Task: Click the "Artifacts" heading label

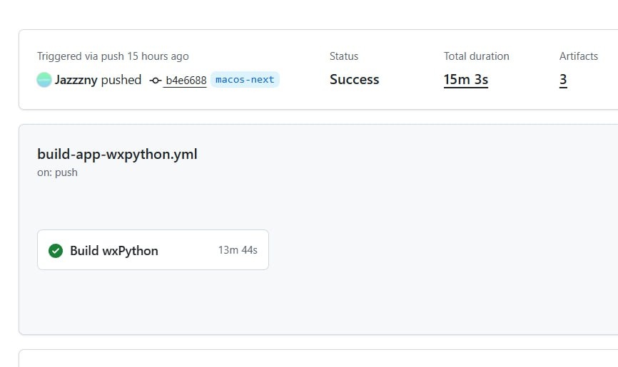Action: [x=578, y=56]
